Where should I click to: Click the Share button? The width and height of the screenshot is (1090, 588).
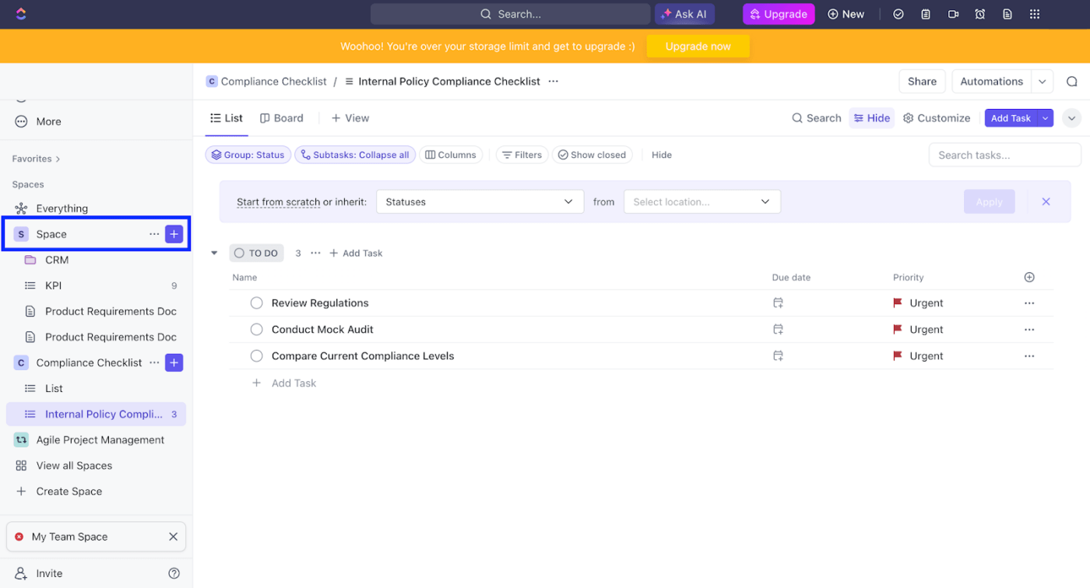tap(922, 82)
